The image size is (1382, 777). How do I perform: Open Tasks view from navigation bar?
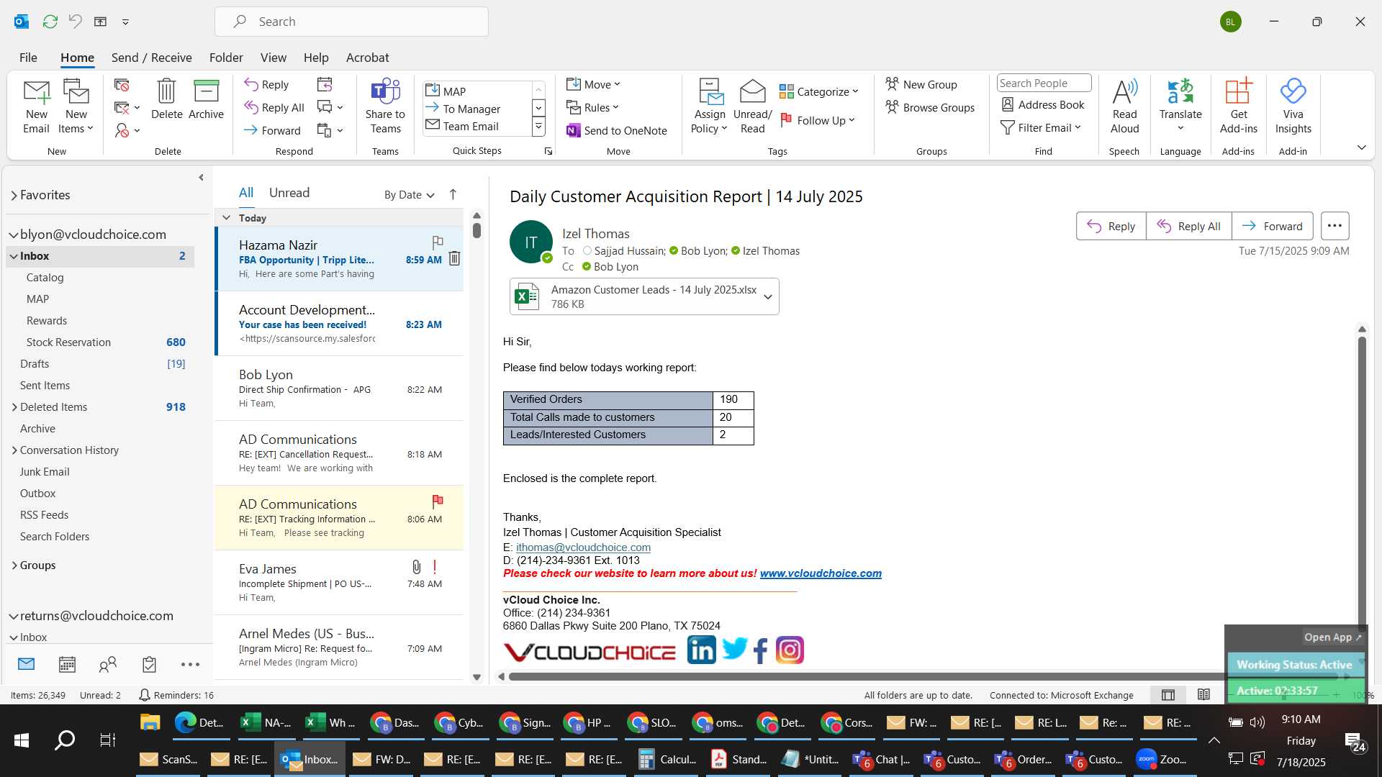click(x=149, y=664)
